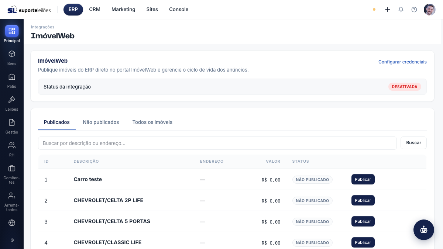The height and width of the screenshot is (249, 443).
Task: Open the globe sidebar icon
Action: pos(12,223)
